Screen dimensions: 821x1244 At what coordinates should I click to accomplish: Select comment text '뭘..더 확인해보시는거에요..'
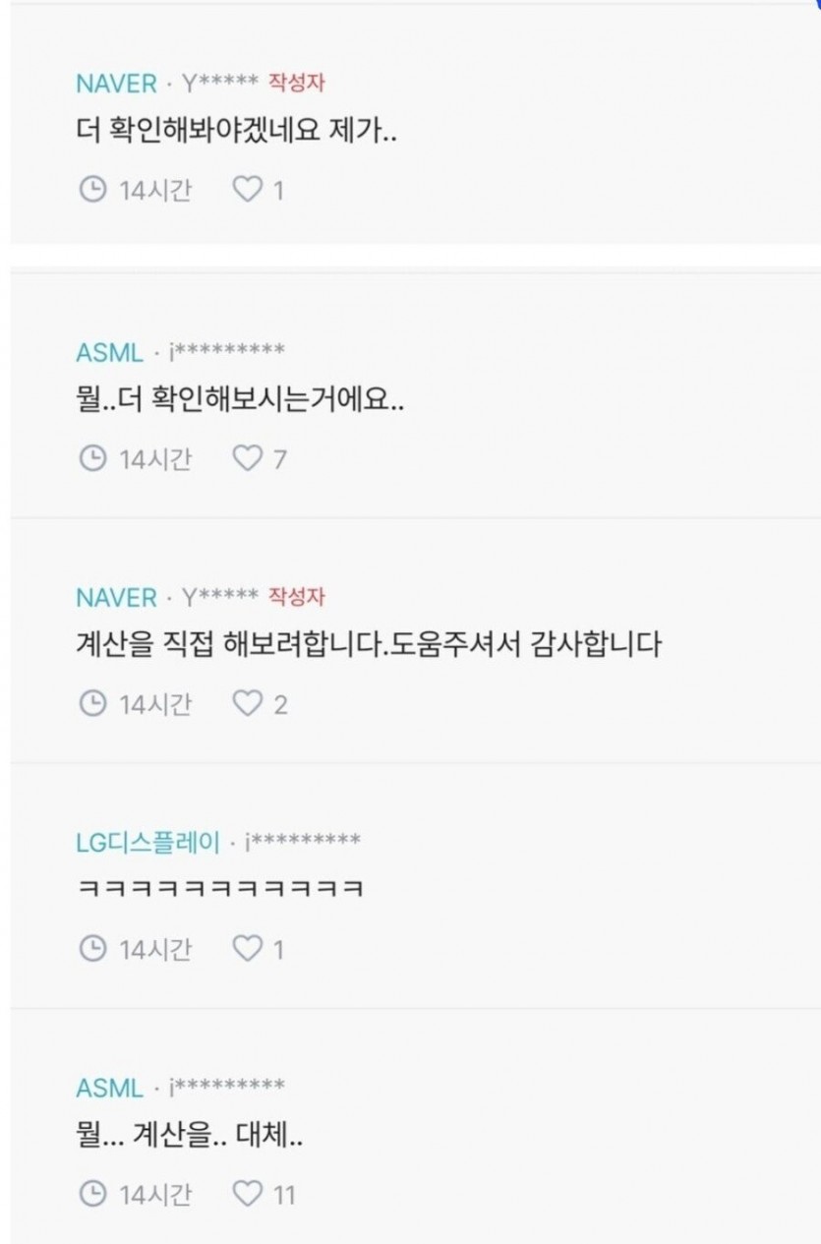tap(241, 401)
